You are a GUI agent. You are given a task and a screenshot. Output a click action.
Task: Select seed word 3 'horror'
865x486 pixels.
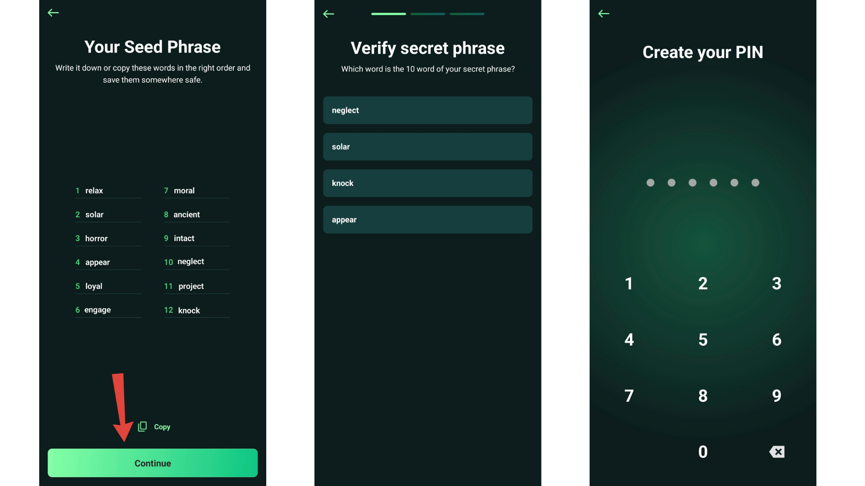coord(108,238)
